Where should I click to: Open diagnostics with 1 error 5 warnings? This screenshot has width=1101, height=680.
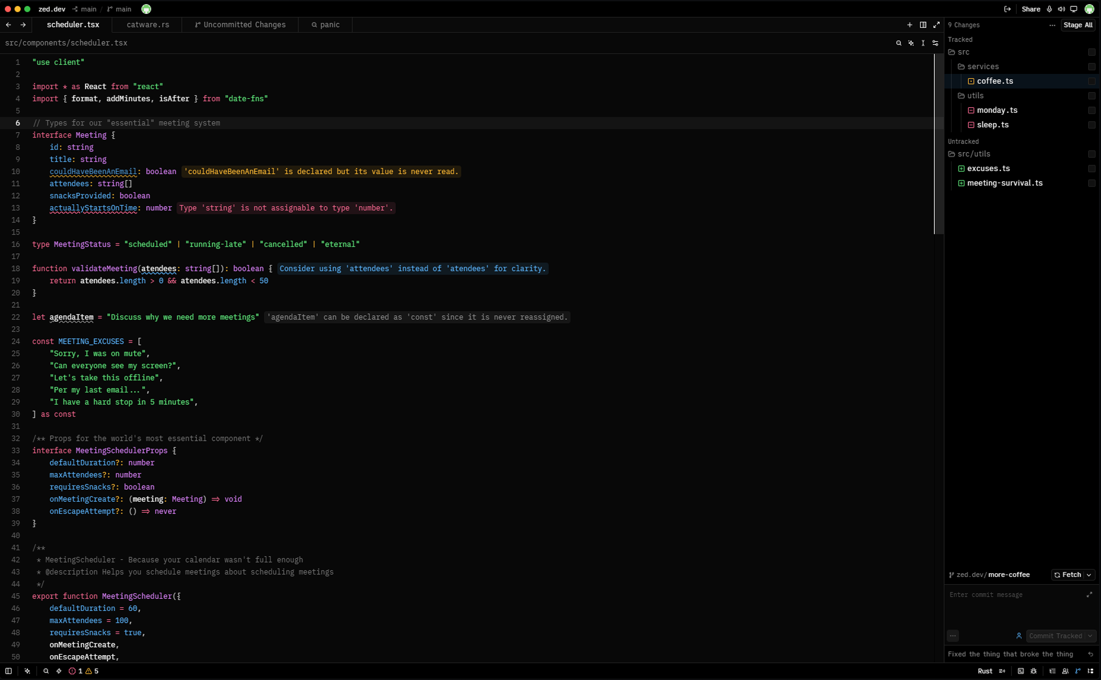[x=84, y=671]
